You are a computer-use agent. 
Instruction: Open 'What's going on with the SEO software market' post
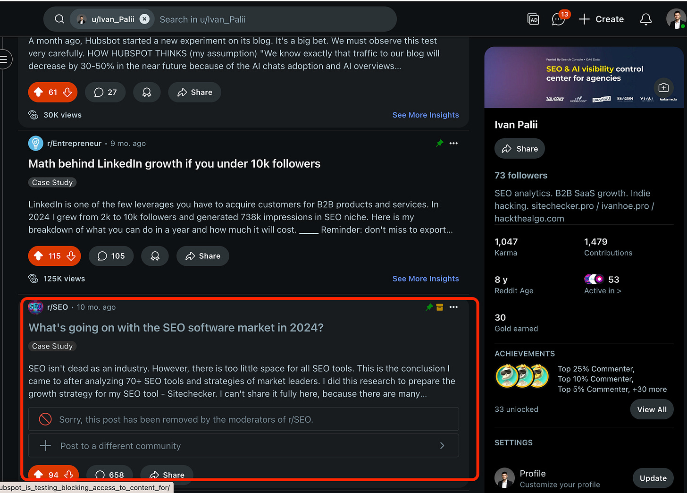[176, 327]
